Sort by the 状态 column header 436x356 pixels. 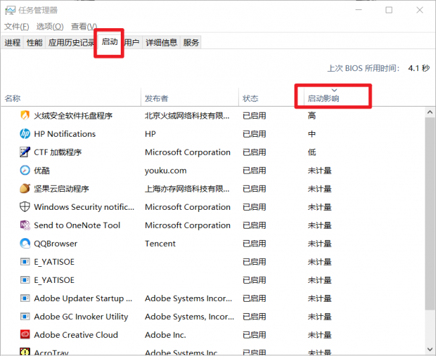tap(271, 97)
